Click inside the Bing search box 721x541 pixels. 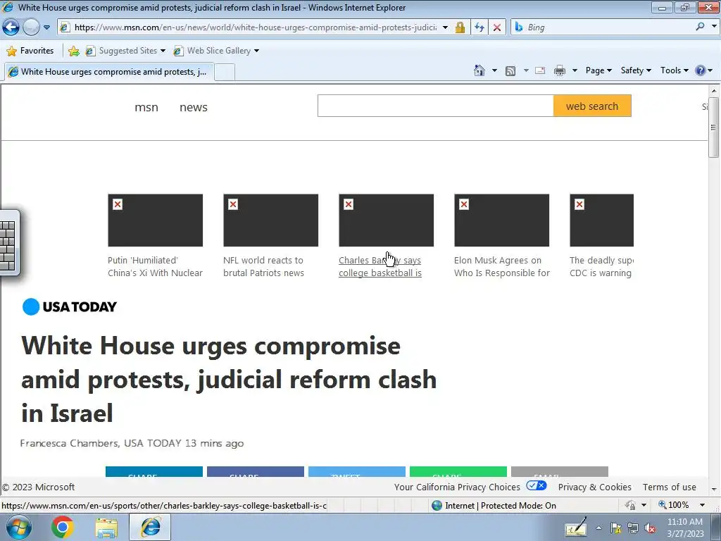pos(607,27)
